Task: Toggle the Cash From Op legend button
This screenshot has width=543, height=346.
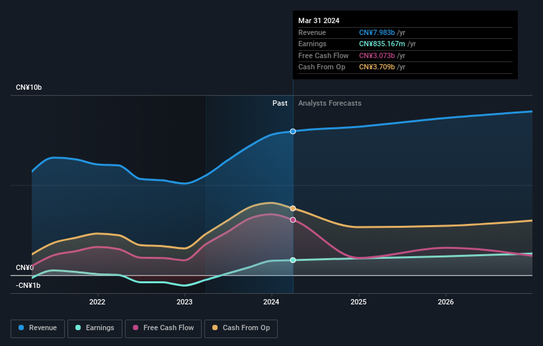Action: pos(241,328)
